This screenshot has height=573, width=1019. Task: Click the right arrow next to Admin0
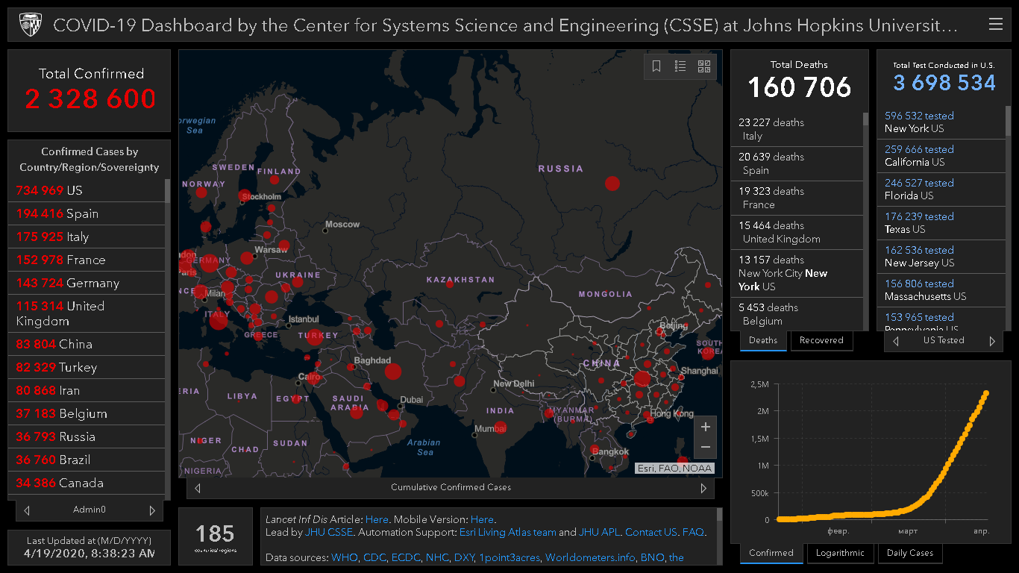[x=152, y=511]
